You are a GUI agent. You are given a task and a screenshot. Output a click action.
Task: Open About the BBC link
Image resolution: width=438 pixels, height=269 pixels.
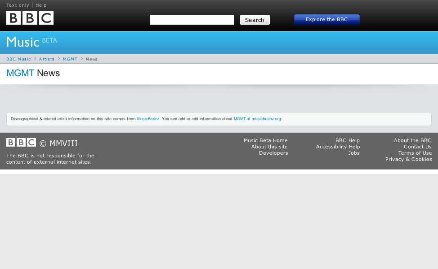coord(412,140)
